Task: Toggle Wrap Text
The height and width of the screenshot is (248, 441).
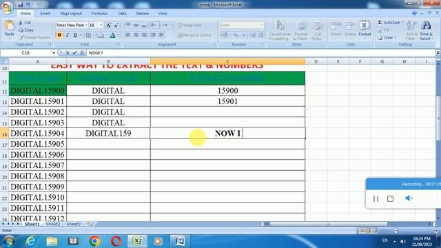Action: [189, 25]
